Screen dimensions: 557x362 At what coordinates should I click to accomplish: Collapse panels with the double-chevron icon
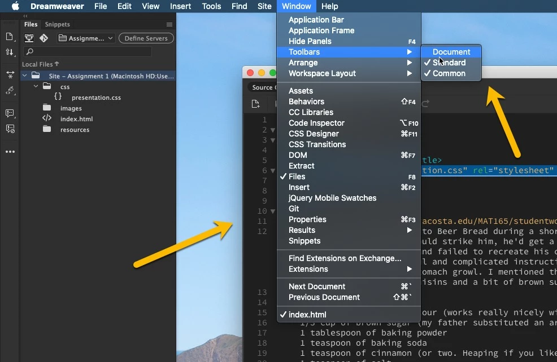[25, 16]
